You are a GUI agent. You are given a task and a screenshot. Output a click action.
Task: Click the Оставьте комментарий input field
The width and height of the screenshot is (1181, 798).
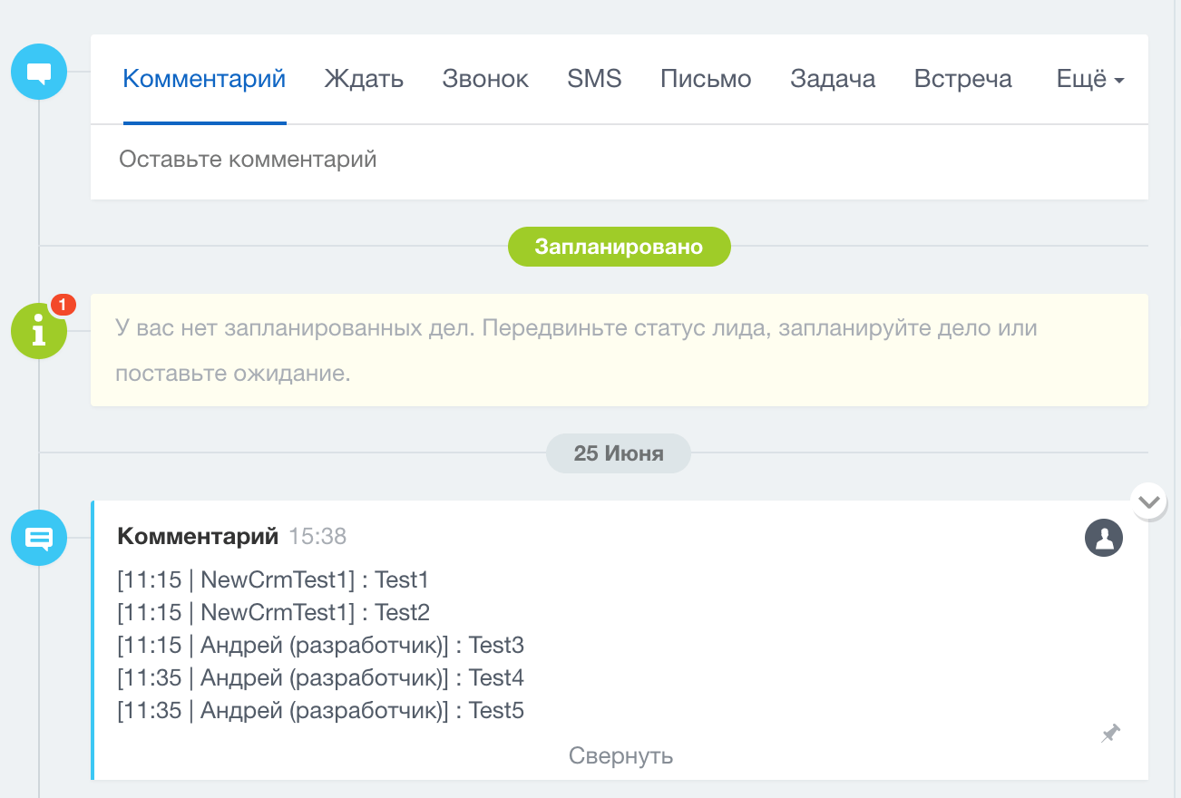point(620,161)
